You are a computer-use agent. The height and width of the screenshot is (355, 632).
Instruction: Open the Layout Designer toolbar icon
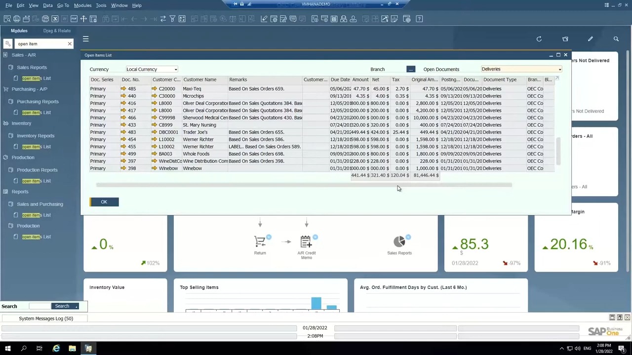(274, 19)
